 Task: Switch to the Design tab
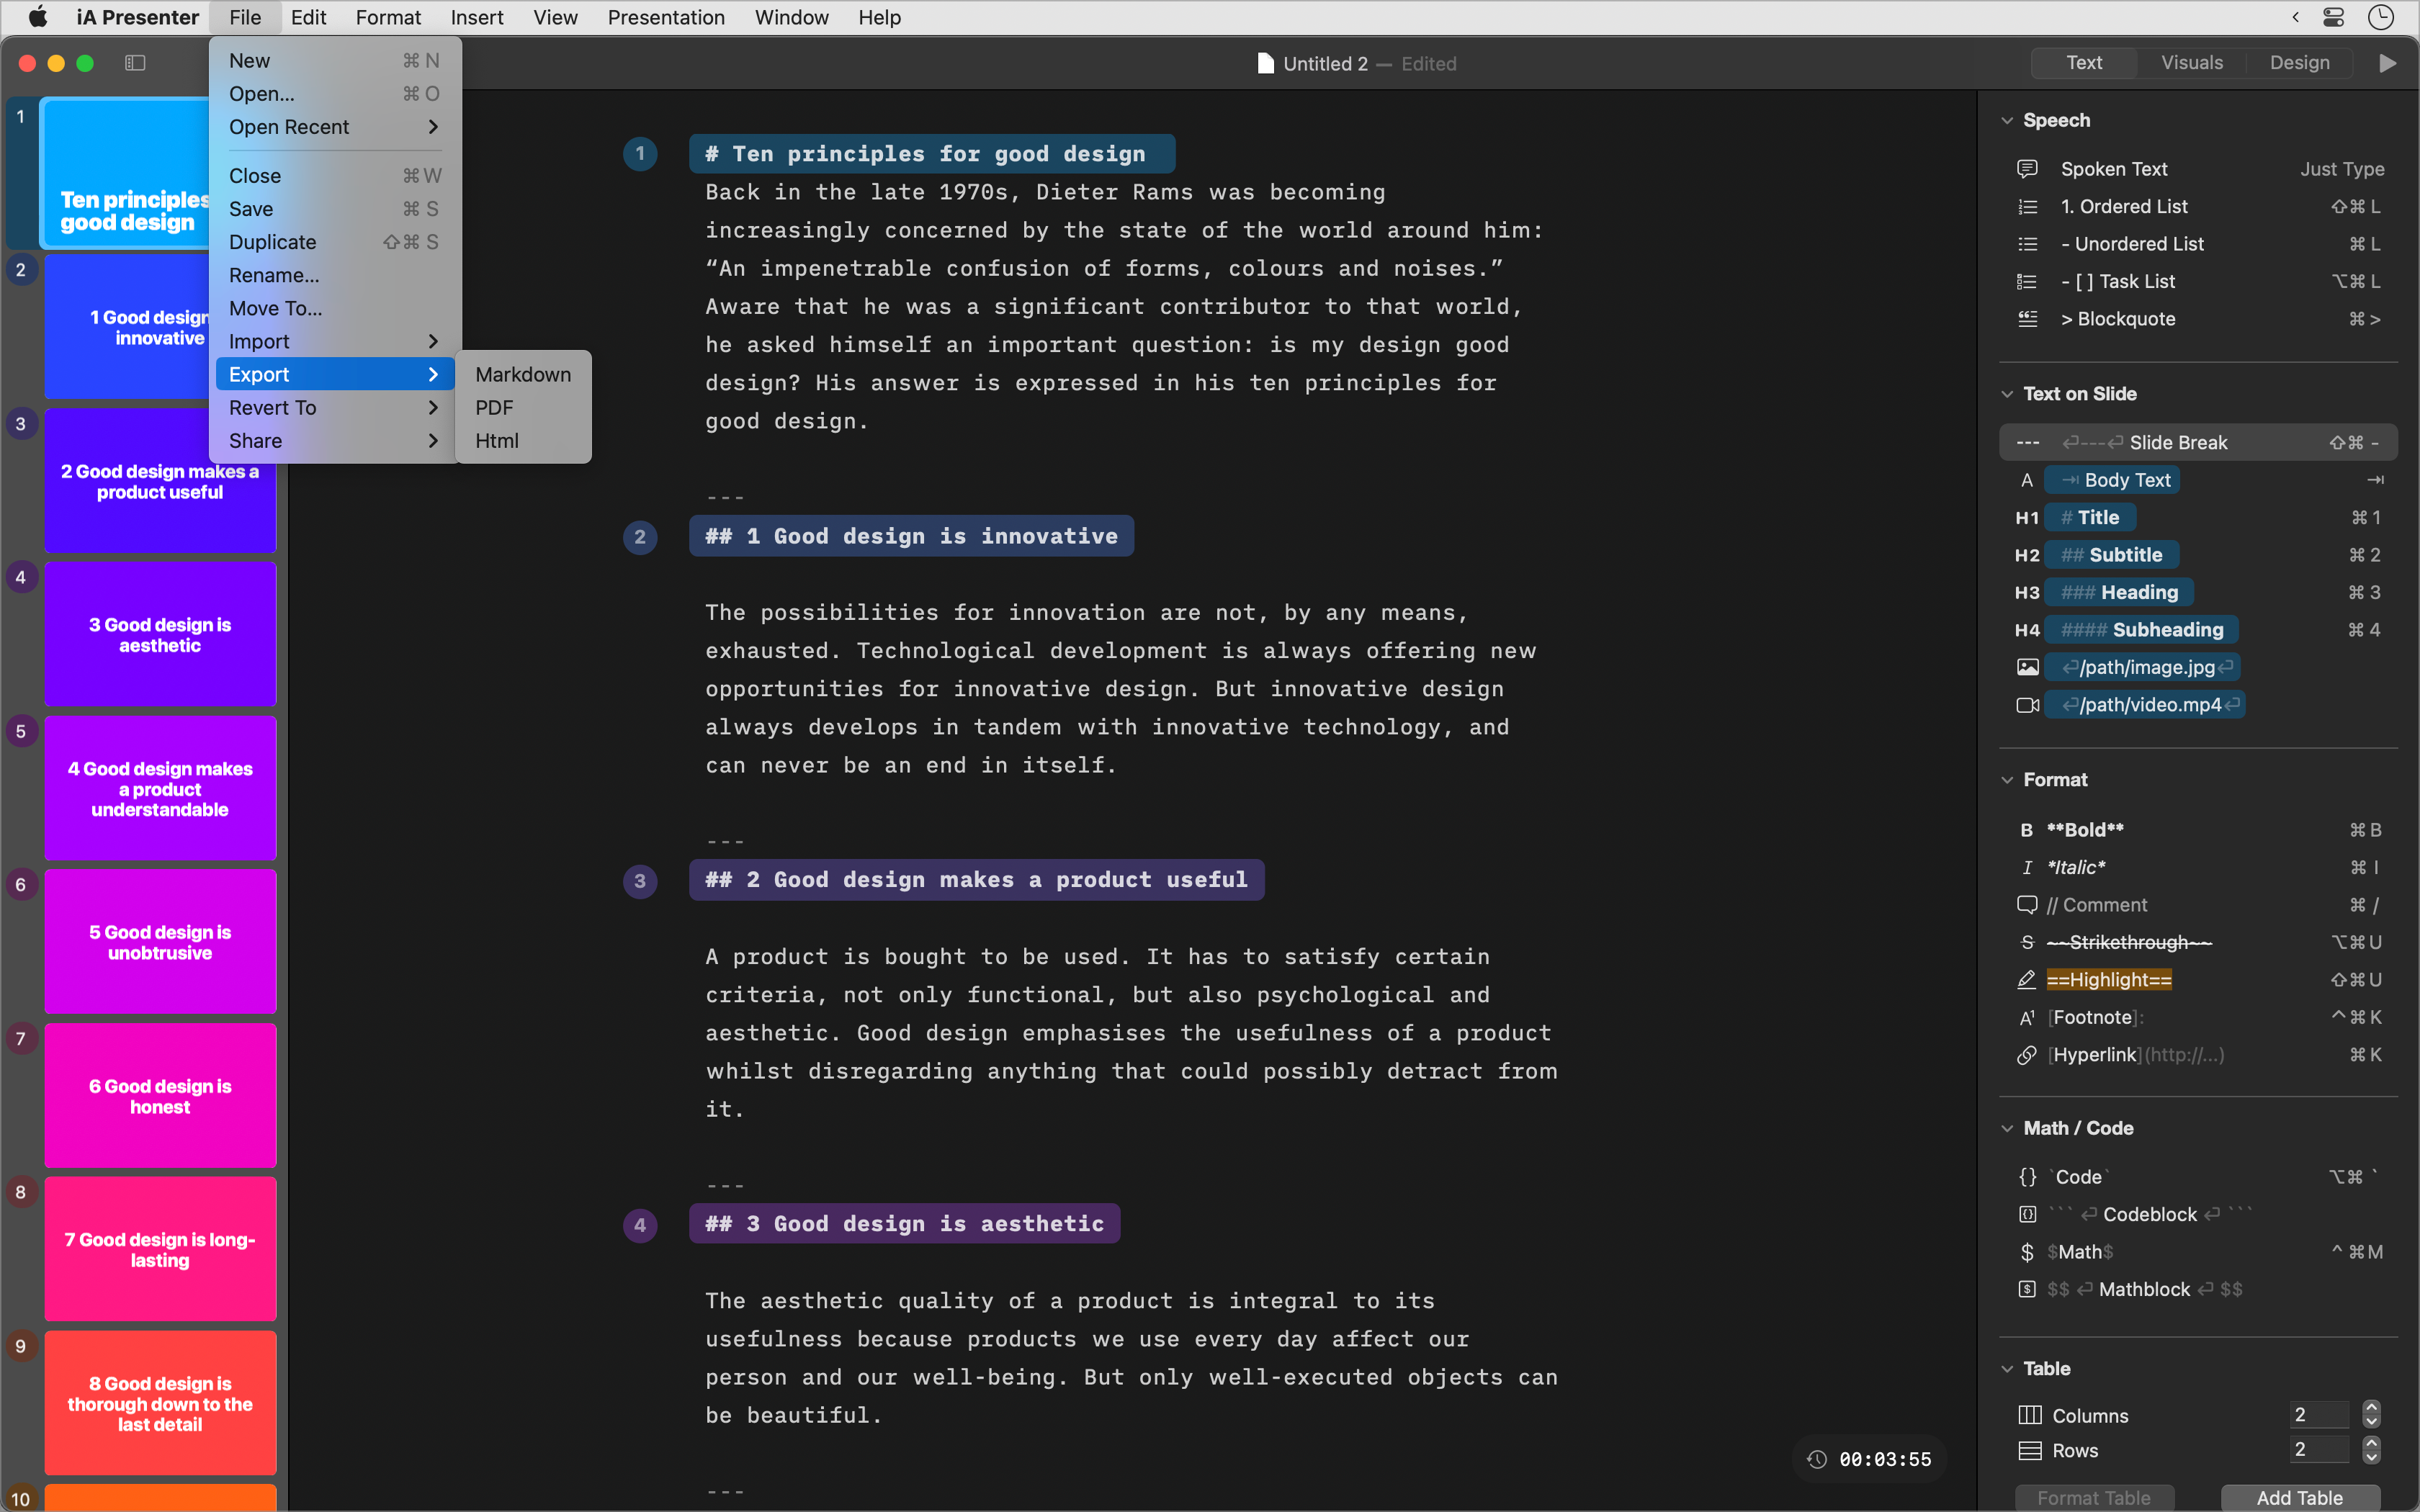point(2299,62)
